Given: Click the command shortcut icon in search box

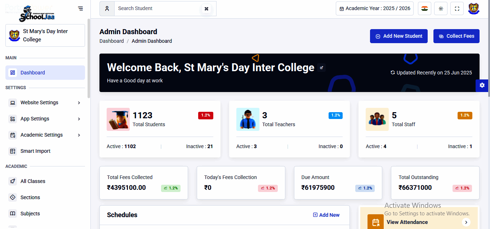Looking at the screenshot, I should coord(206,9).
